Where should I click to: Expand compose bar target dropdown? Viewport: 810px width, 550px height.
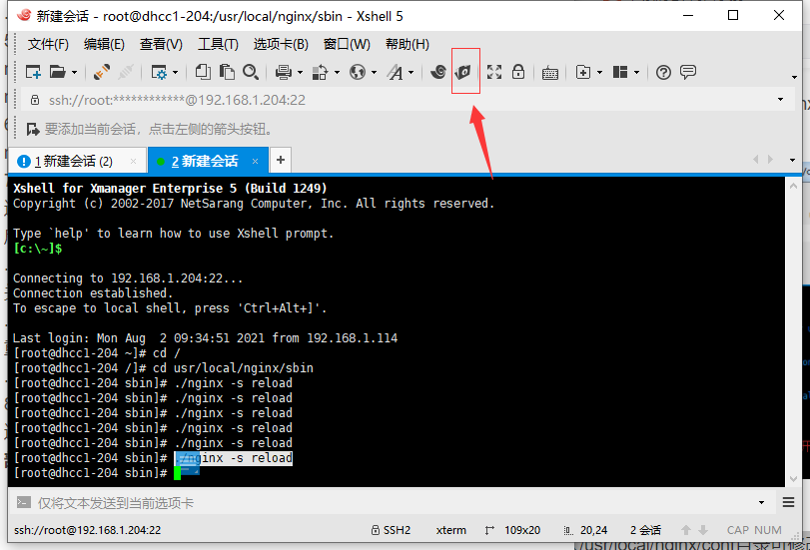pyautogui.click(x=761, y=502)
